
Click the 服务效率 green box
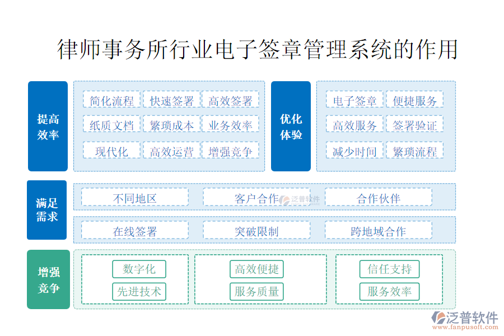tap(389, 292)
